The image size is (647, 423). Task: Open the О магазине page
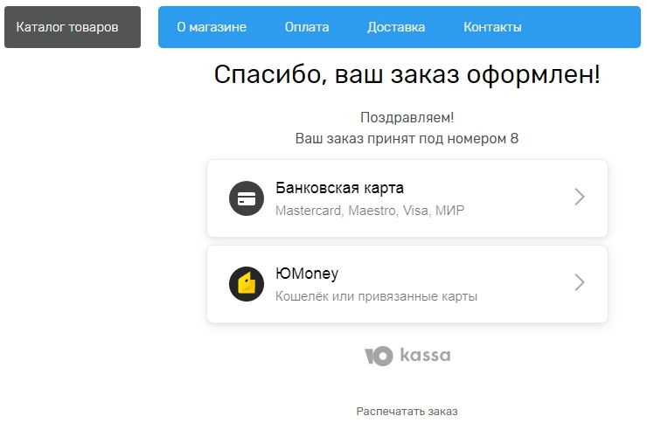(212, 27)
